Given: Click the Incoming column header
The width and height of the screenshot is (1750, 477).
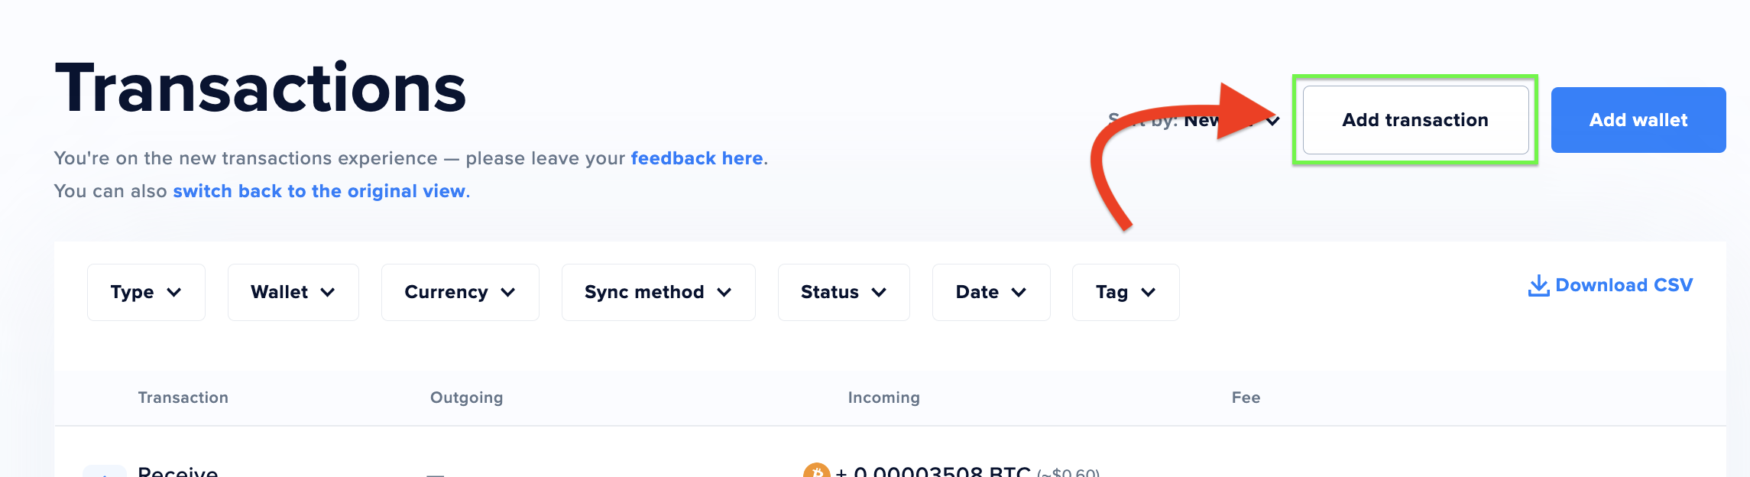Looking at the screenshot, I should point(883,397).
